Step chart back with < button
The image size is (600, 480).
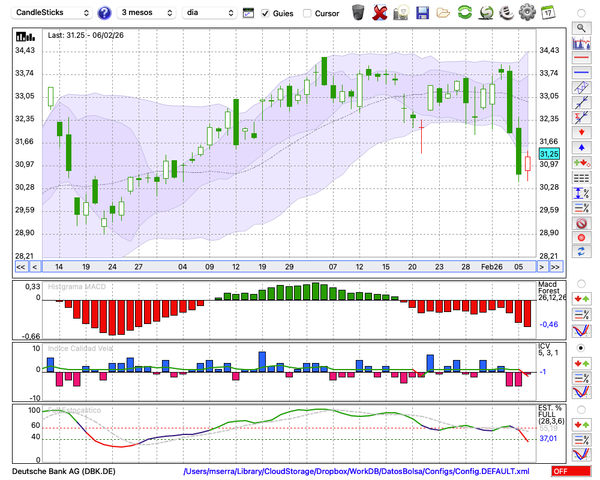pos(34,267)
